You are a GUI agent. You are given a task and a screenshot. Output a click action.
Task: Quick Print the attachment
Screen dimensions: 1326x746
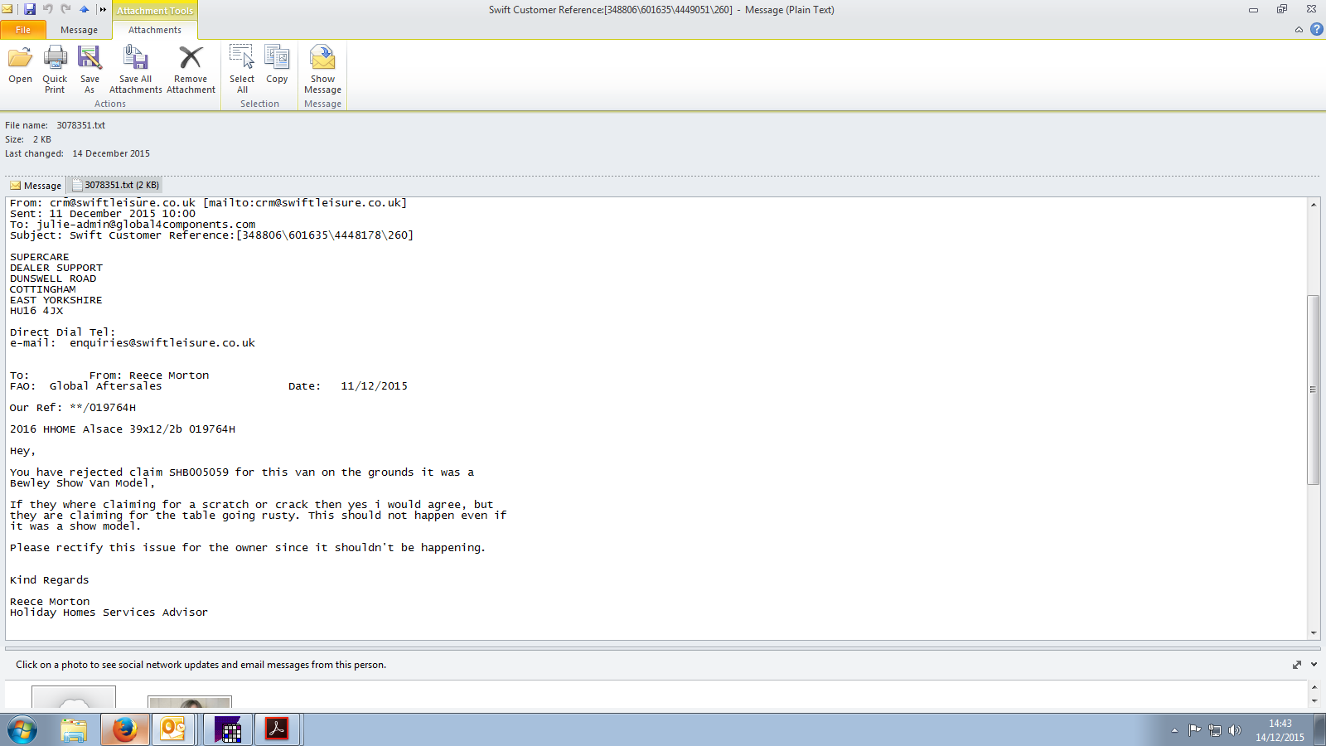pos(55,70)
